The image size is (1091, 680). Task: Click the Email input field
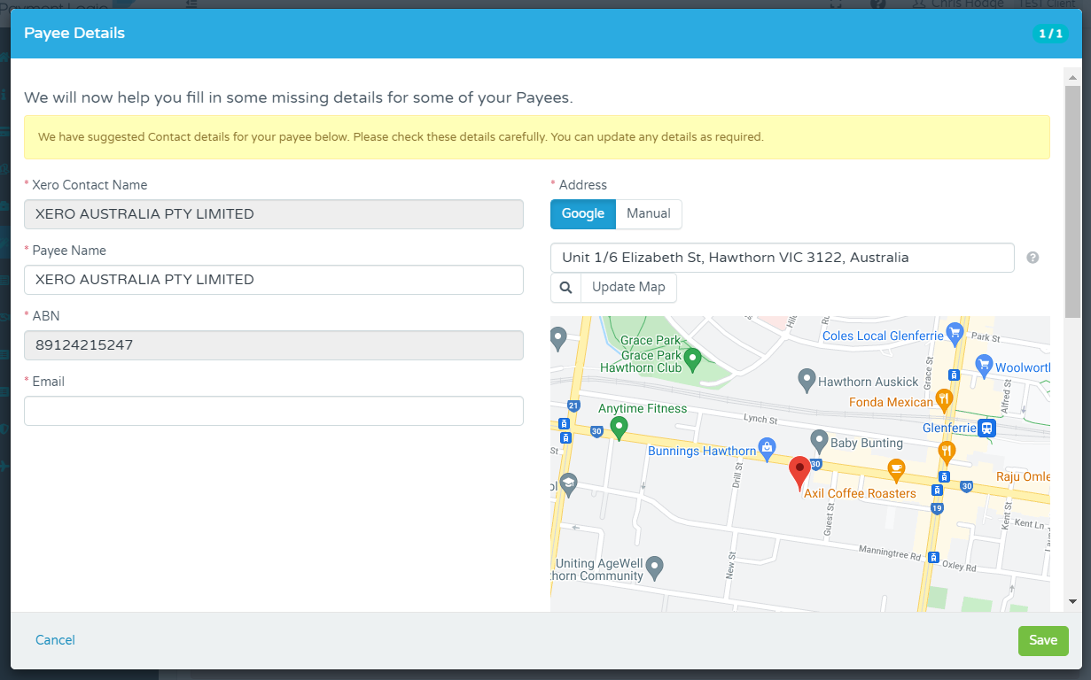[274, 411]
